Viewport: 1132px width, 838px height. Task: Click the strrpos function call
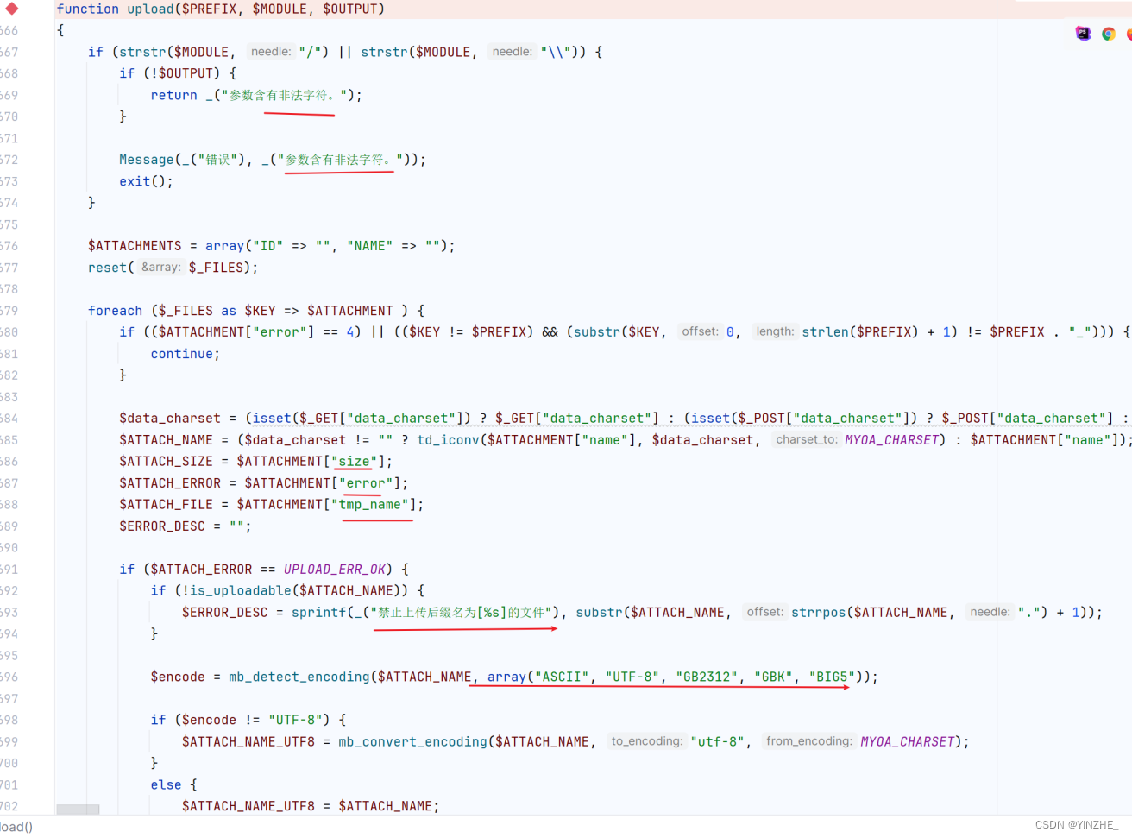tap(819, 613)
